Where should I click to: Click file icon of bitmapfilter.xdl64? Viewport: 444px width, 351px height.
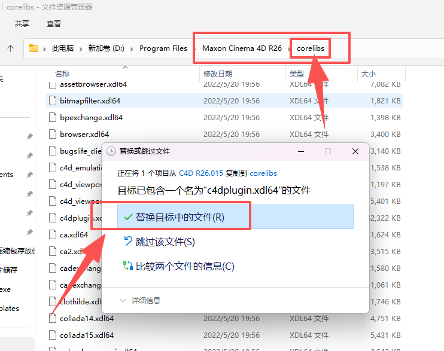point(53,101)
